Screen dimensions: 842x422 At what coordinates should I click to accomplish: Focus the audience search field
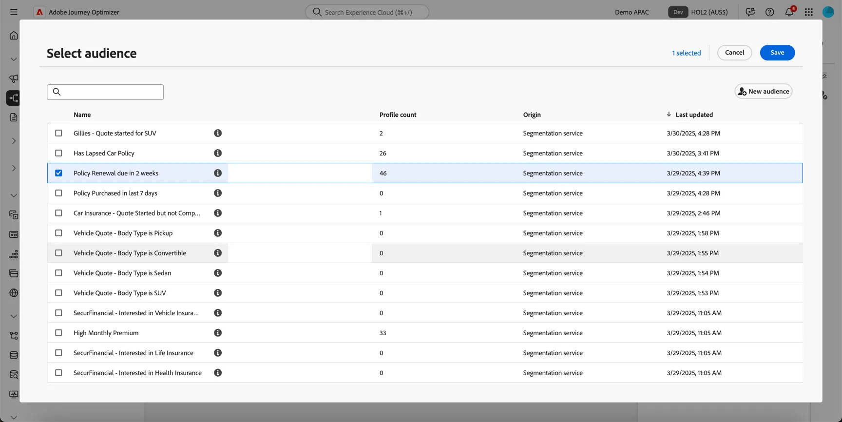coord(105,92)
